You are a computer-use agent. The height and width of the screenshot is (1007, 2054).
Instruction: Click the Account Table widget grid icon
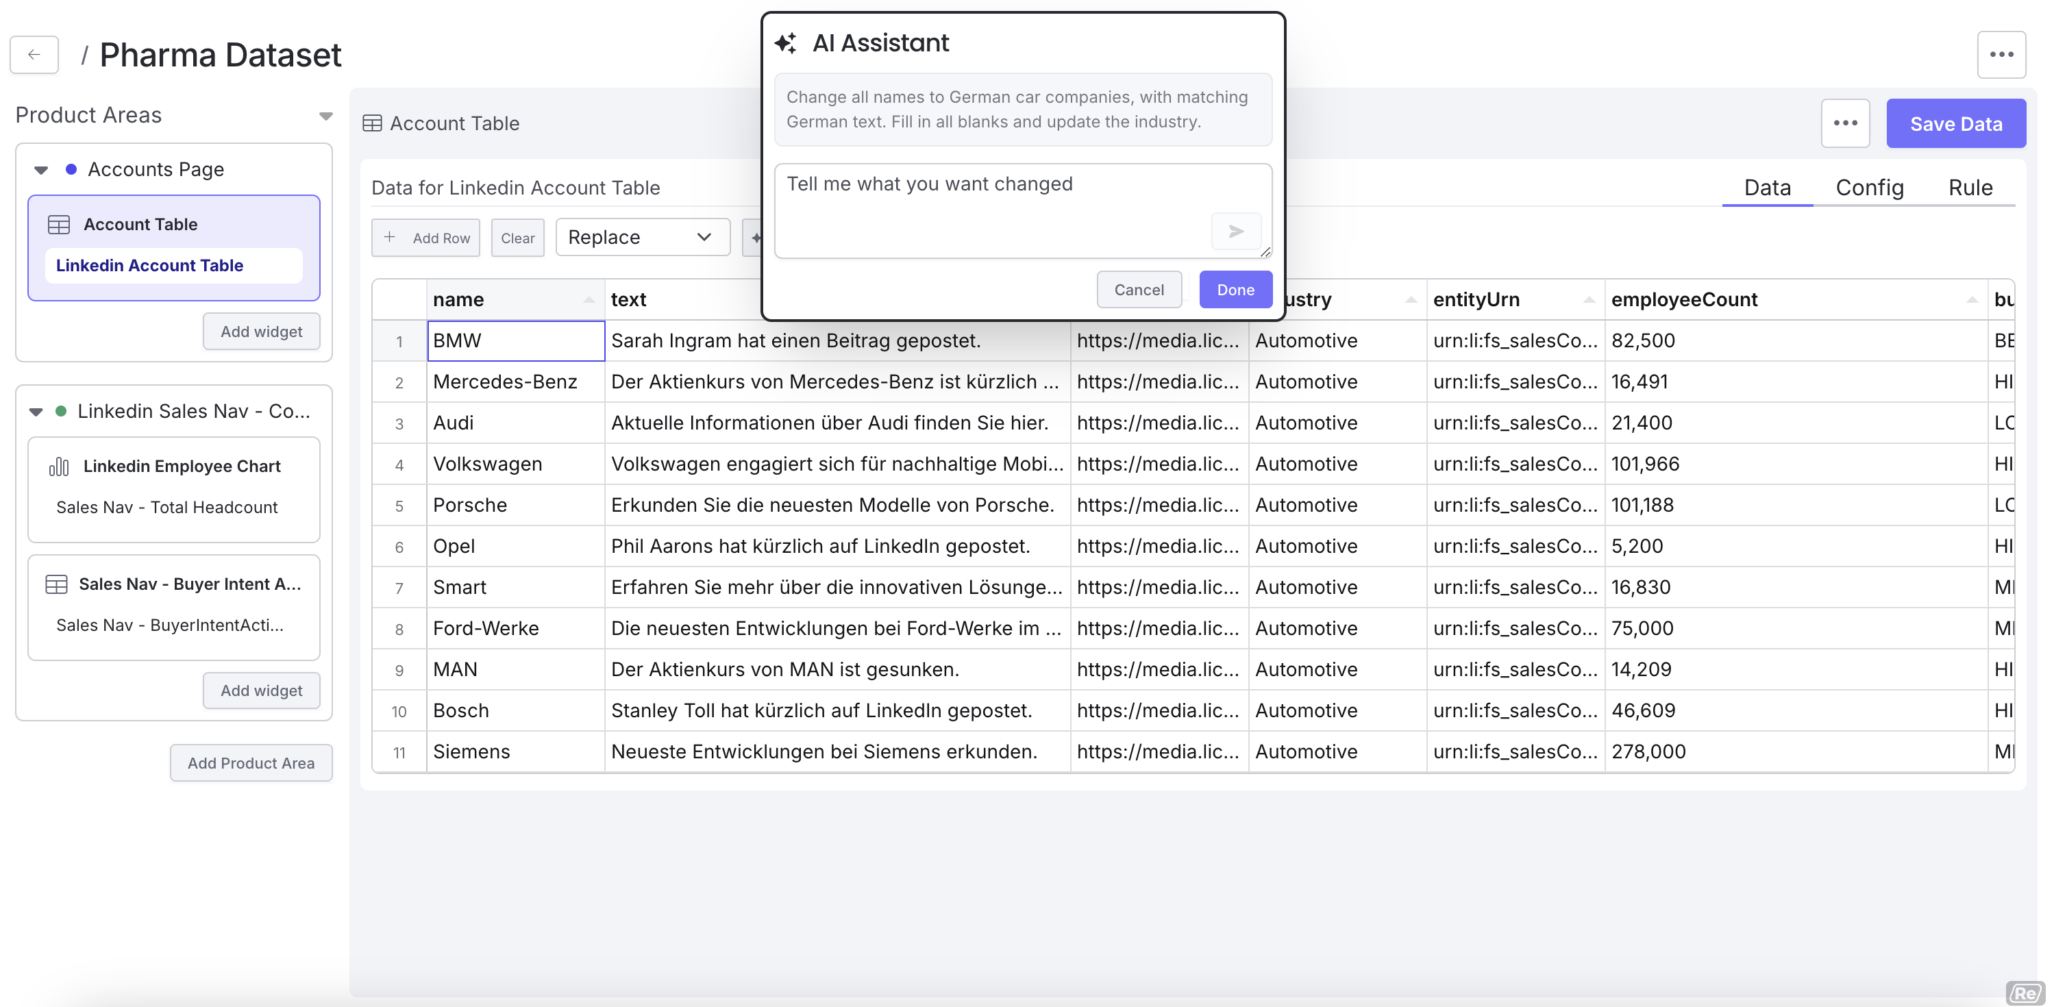tap(59, 225)
